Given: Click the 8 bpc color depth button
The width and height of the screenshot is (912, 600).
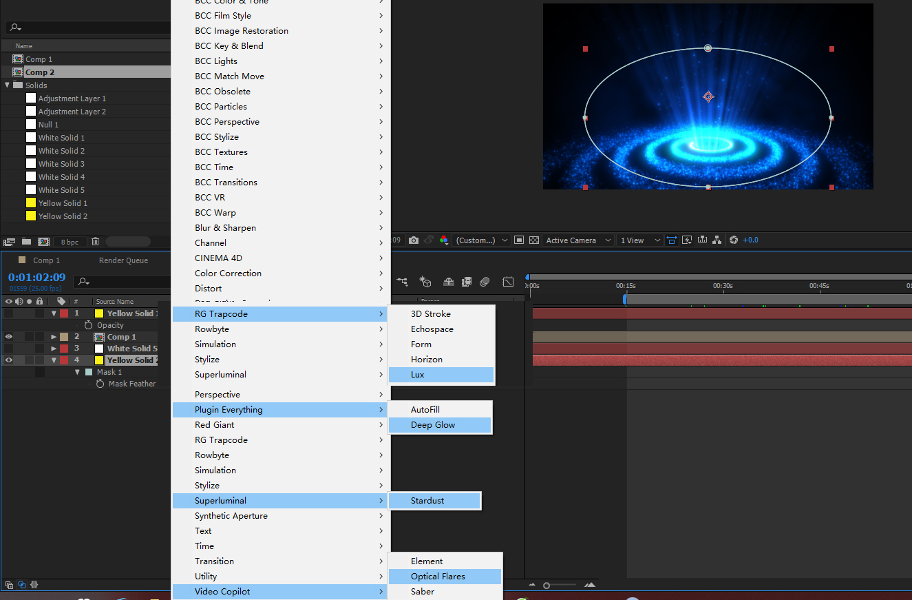Looking at the screenshot, I should 70,242.
